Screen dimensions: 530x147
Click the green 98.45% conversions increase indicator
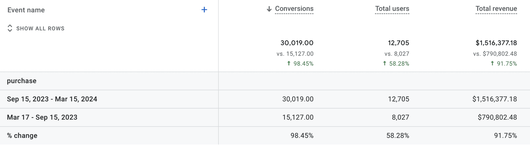(300, 64)
